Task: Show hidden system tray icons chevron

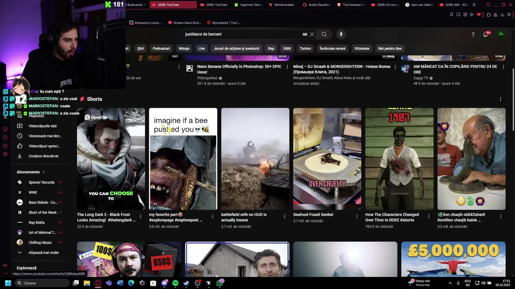Action: coord(450,283)
